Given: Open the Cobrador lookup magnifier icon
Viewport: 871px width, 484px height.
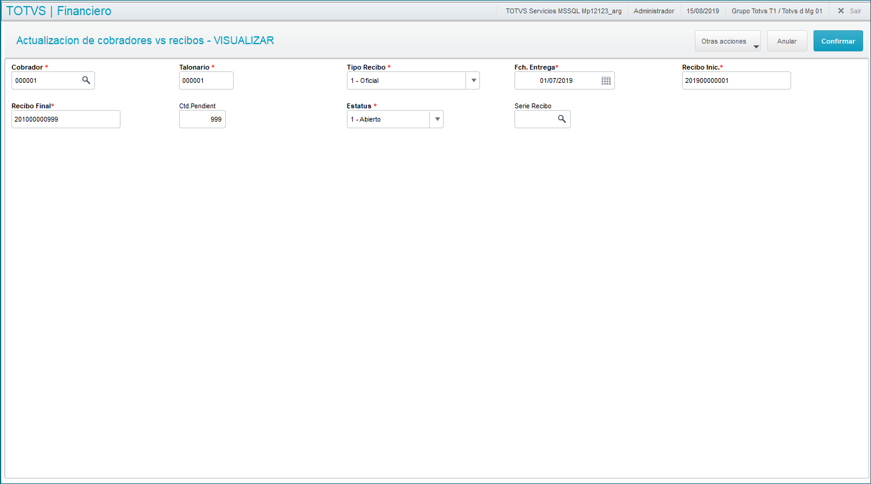Looking at the screenshot, I should (86, 80).
